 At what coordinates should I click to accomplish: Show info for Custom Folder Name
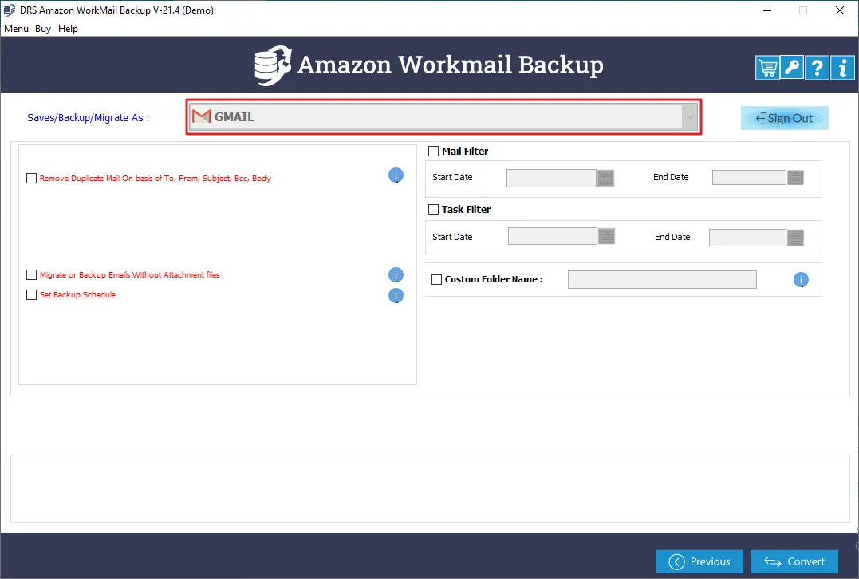801,280
